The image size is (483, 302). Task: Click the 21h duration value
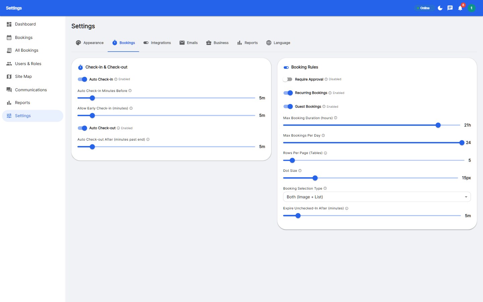pos(468,125)
